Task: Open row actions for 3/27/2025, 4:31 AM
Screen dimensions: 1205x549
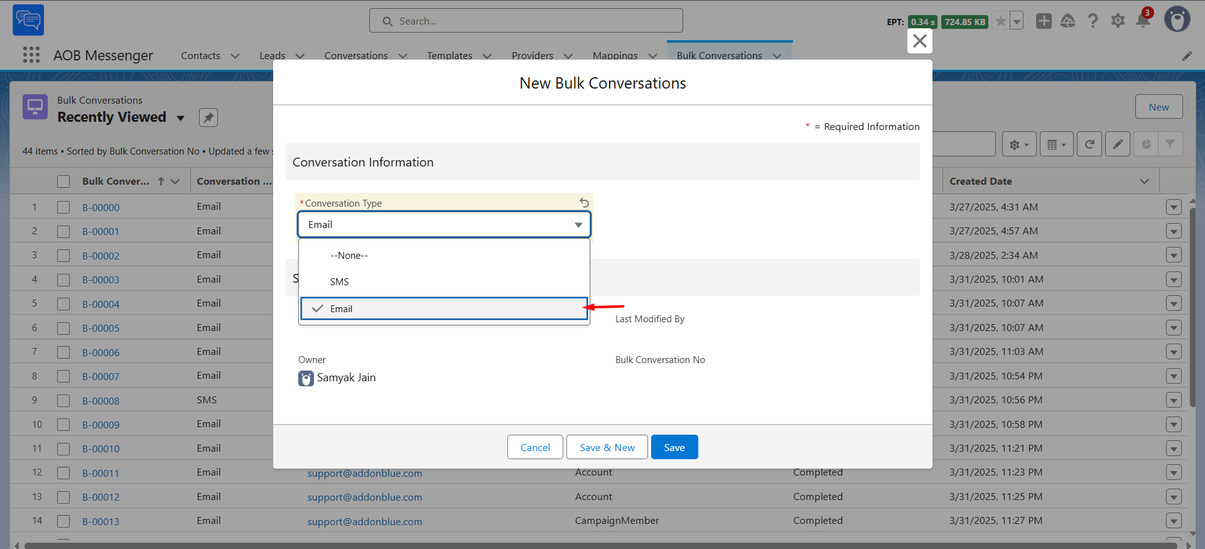Action: point(1174,207)
